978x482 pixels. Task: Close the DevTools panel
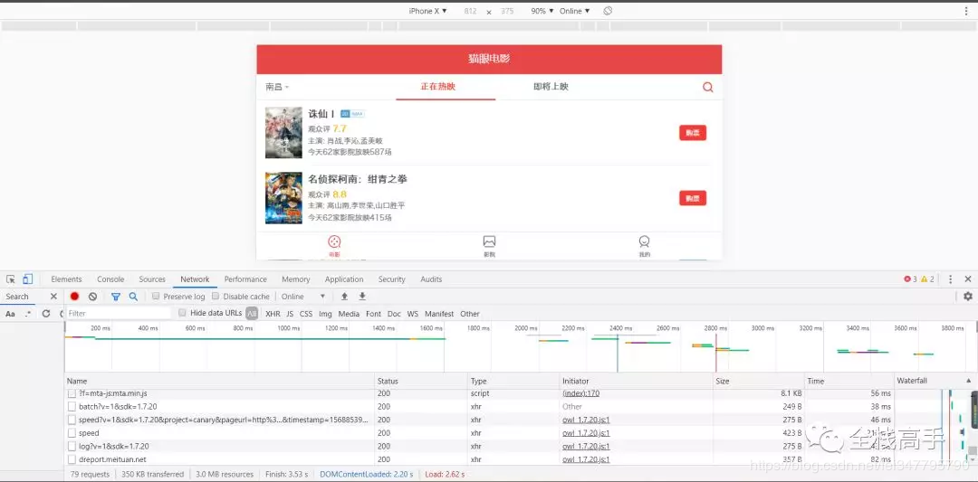pyautogui.click(x=968, y=279)
